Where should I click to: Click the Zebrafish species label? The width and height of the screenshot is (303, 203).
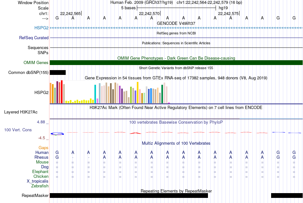pos(40,186)
